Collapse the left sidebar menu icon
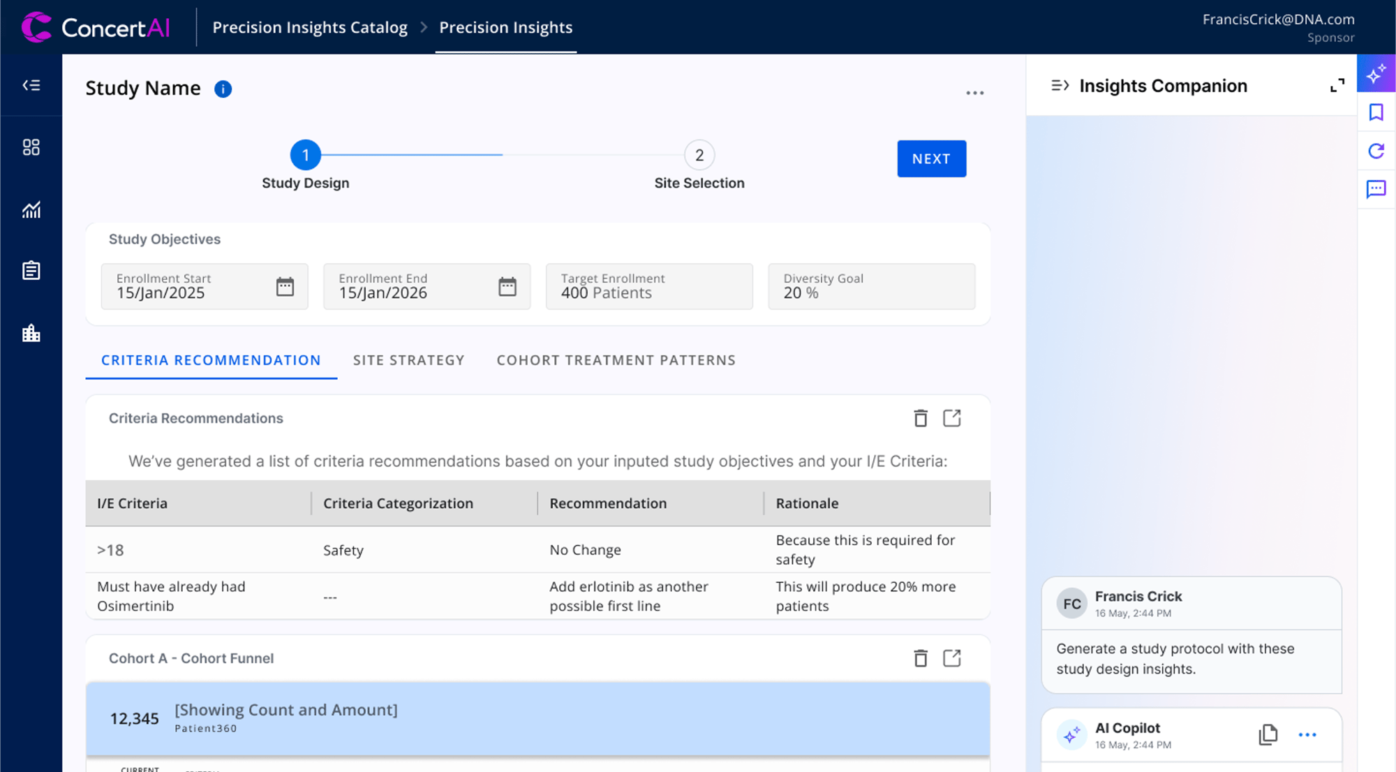1396x772 pixels. pyautogui.click(x=31, y=85)
